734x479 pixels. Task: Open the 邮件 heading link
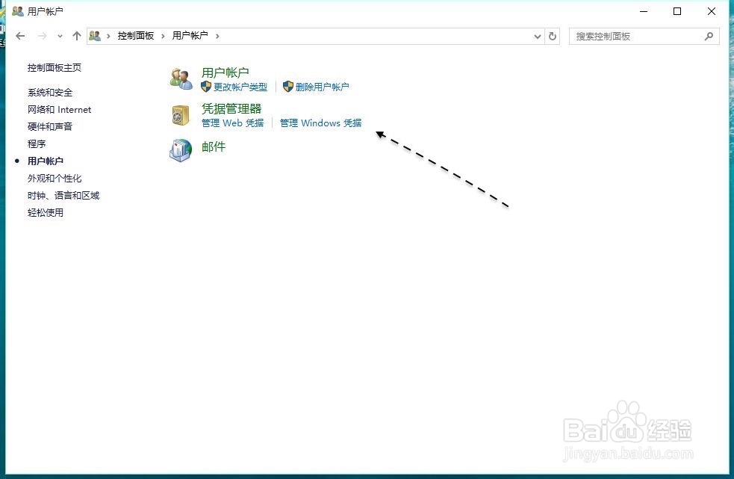(x=214, y=146)
